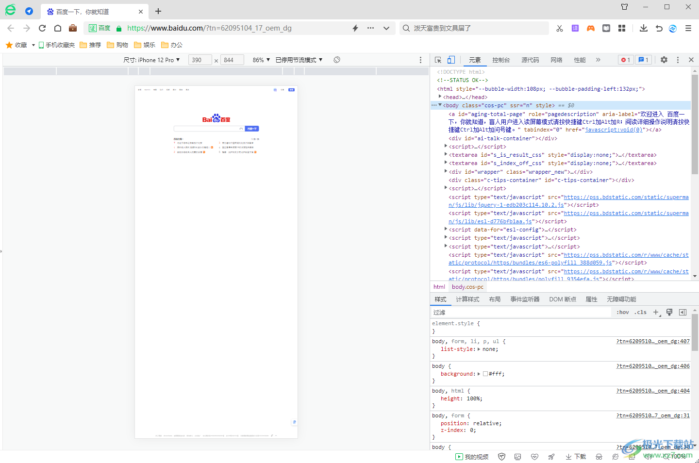The image size is (699, 463).
Task: Open the browser hamburger main menu
Action: click(688, 28)
